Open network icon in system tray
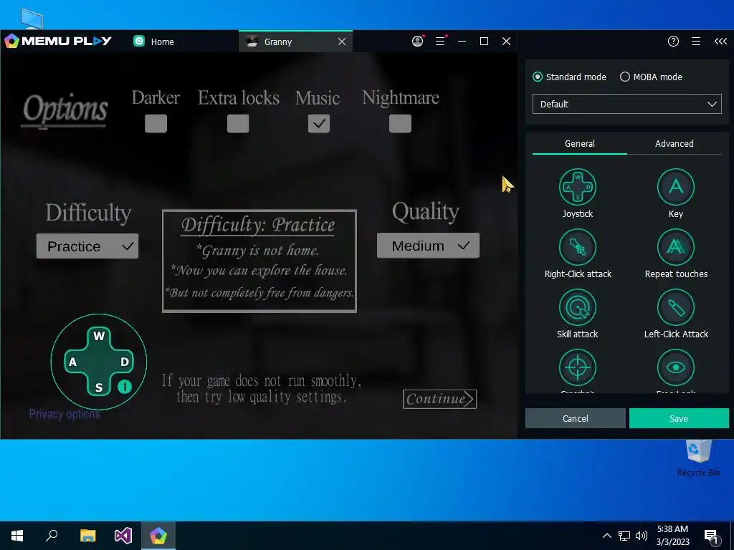The image size is (734, 550). click(x=624, y=536)
